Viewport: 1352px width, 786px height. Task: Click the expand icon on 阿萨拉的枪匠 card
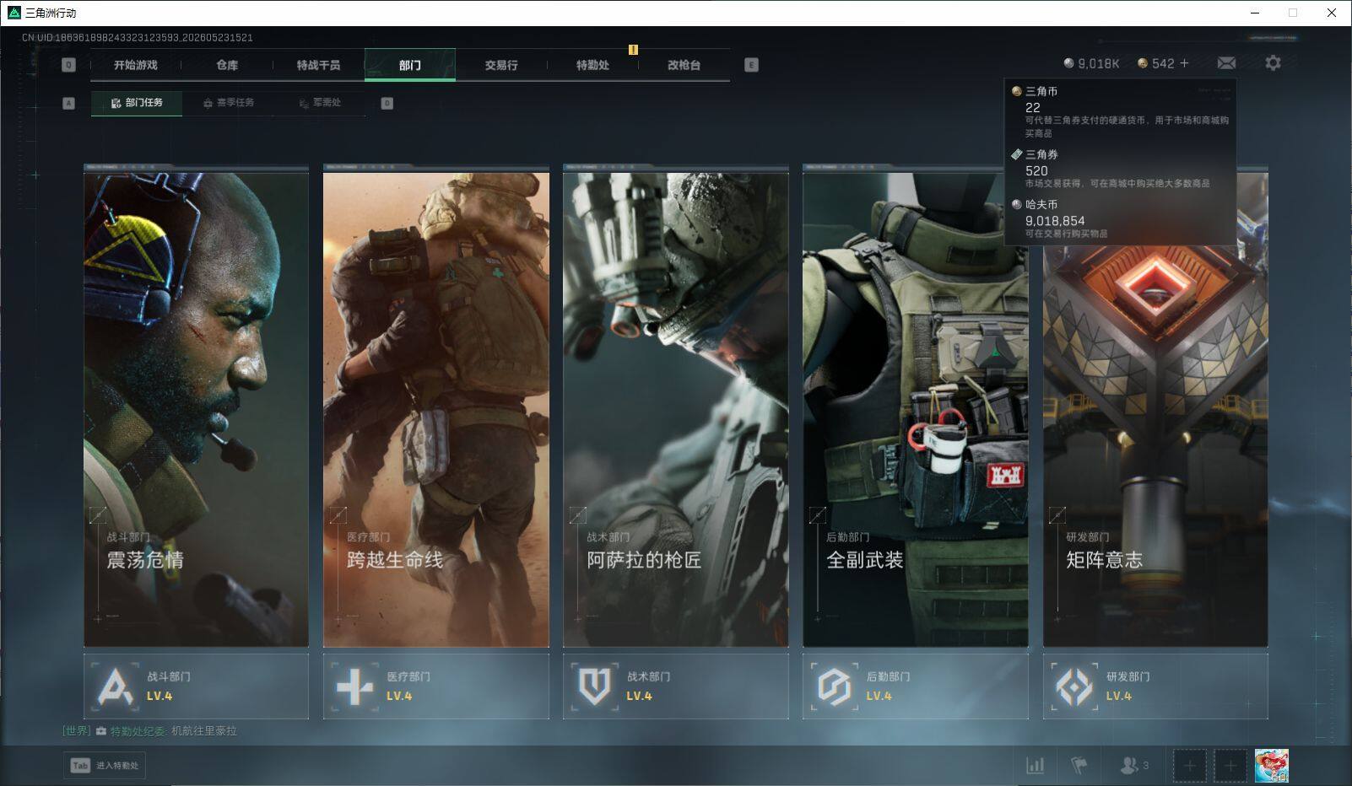[578, 514]
